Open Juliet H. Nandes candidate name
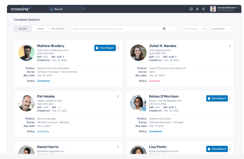Screen dimensions: 244x159 click(x=163, y=46)
